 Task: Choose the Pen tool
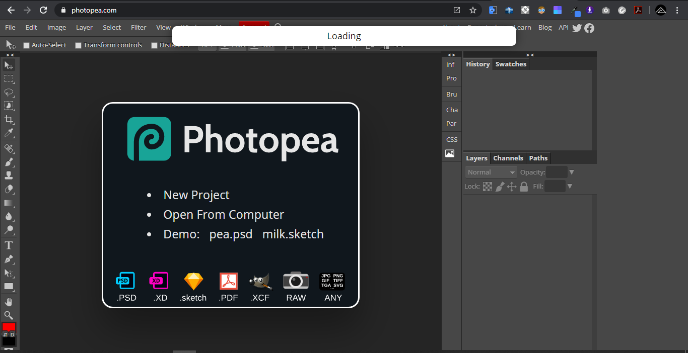tap(9, 259)
